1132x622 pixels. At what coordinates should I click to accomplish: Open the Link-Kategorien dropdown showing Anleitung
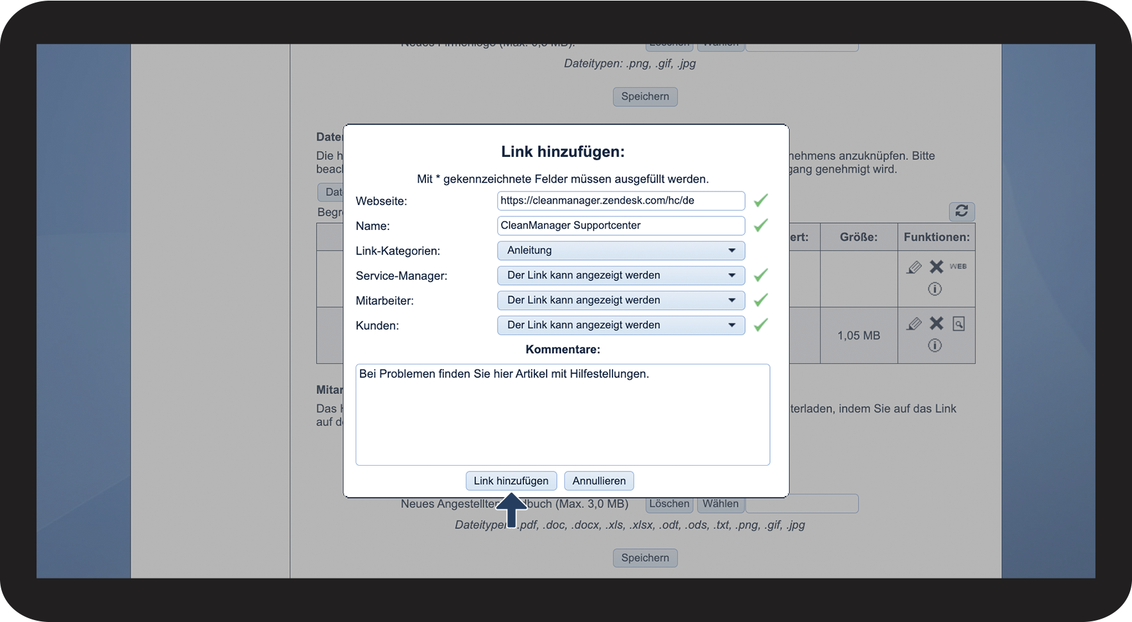click(620, 250)
